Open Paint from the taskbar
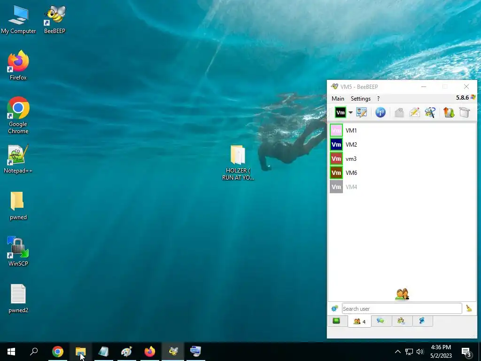 [127, 352]
